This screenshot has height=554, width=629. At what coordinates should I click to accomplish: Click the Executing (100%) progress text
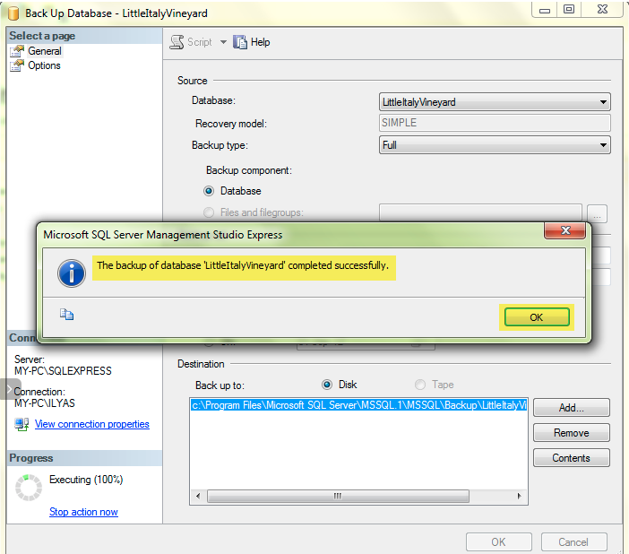(x=86, y=480)
